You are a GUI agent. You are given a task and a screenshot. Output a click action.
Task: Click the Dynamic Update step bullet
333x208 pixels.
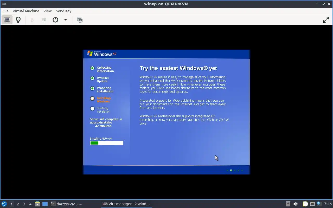(92, 78)
